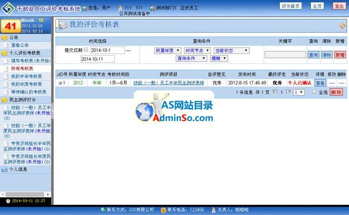Click the 2012 year cell
Screen dimensions: 349x215
tap(78, 83)
